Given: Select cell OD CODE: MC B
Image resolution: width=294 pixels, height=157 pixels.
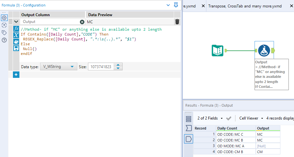Looking at the screenshot, I should 236,140.
